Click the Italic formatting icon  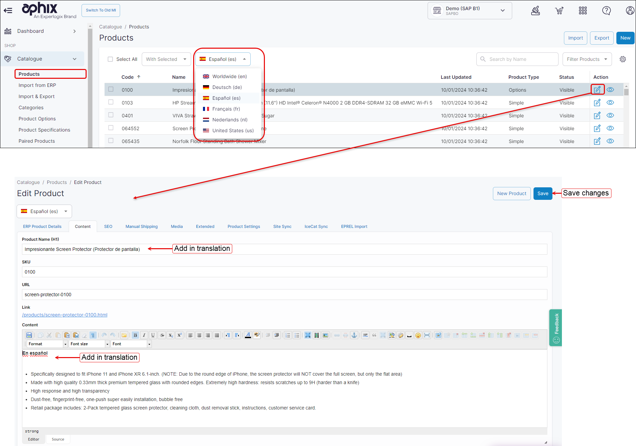click(144, 335)
